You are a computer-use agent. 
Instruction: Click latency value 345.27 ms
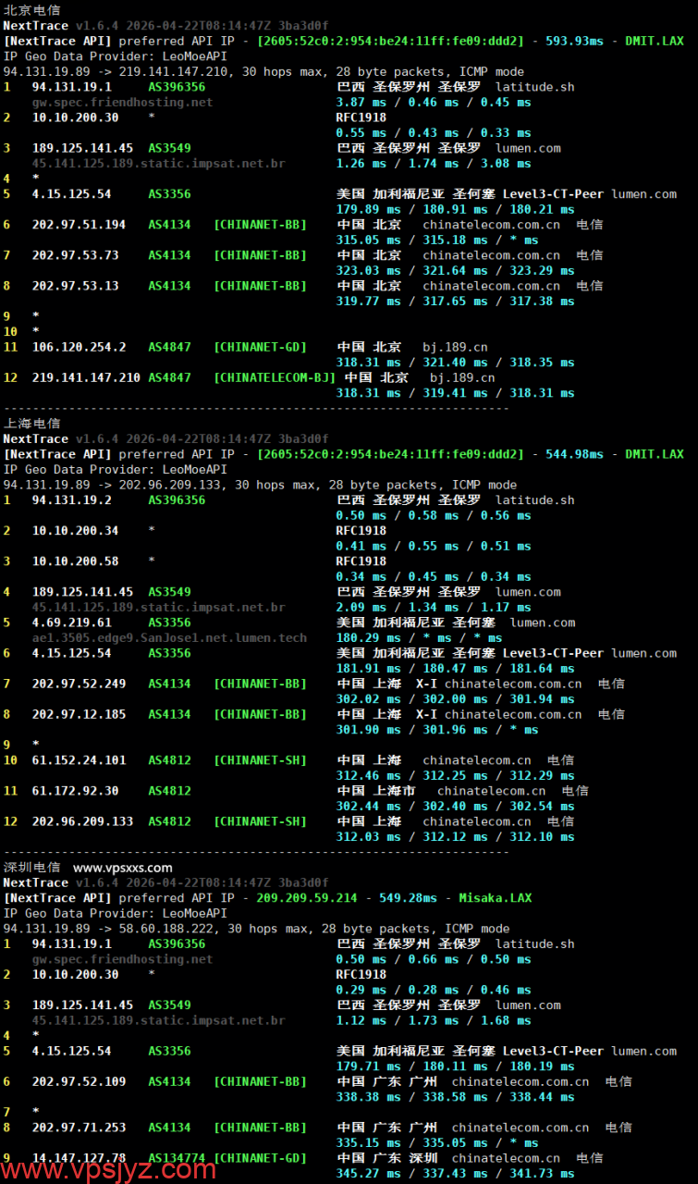pos(368,1174)
